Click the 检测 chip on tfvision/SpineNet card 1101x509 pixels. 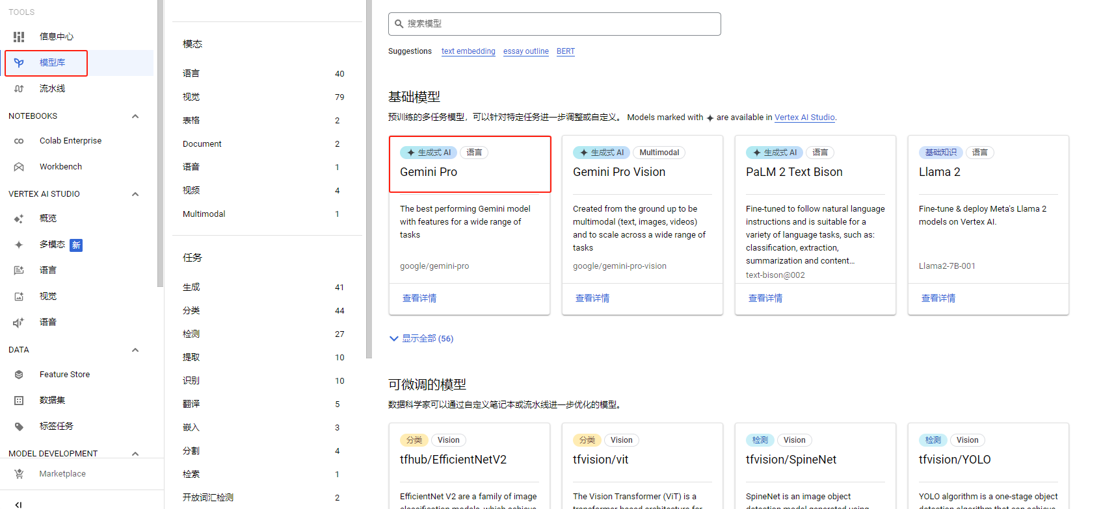[x=760, y=440]
